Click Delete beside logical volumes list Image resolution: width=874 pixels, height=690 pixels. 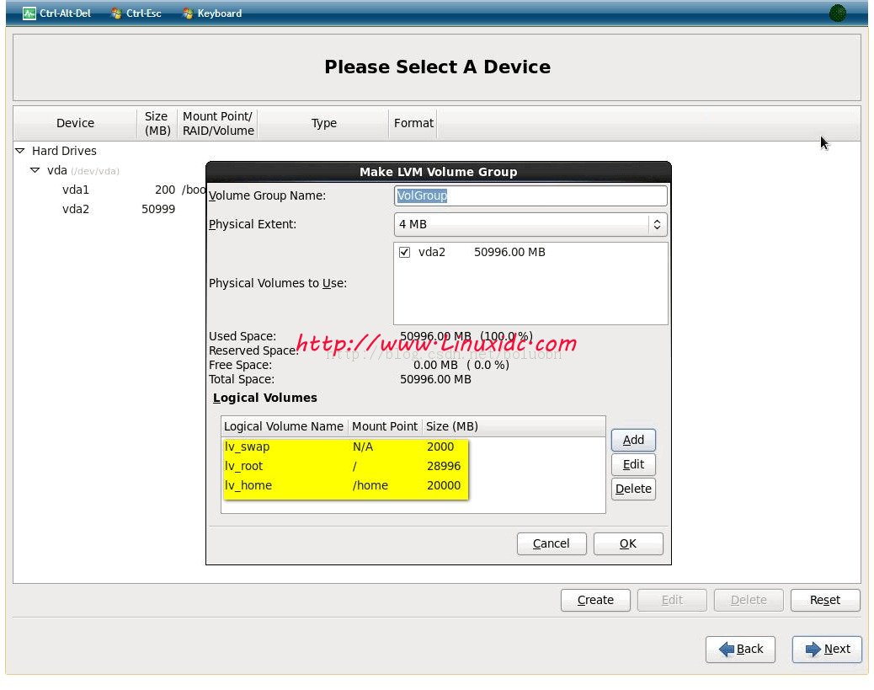(x=633, y=489)
